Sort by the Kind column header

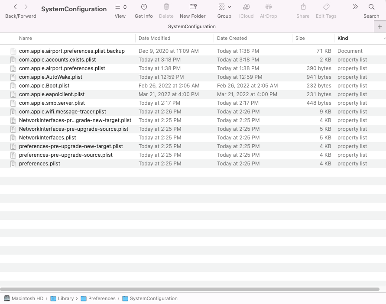(x=343, y=38)
